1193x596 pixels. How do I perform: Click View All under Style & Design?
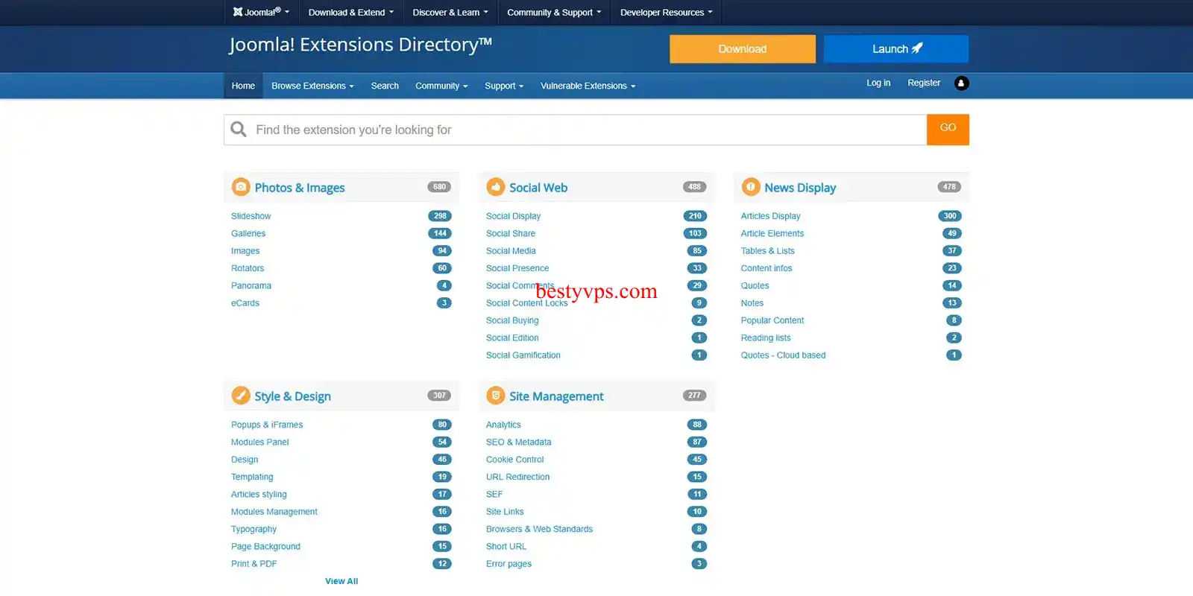pos(341,581)
